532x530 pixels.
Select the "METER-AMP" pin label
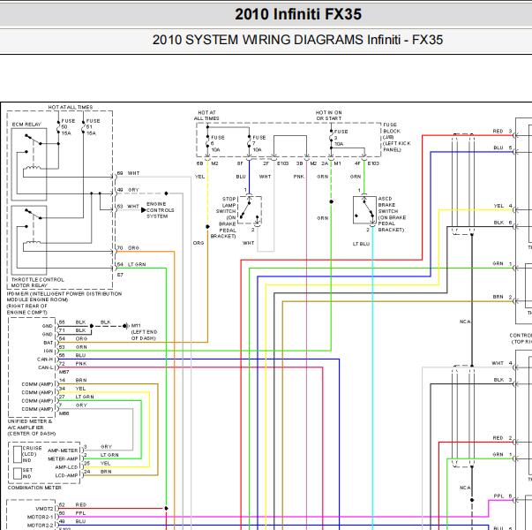click(63, 459)
